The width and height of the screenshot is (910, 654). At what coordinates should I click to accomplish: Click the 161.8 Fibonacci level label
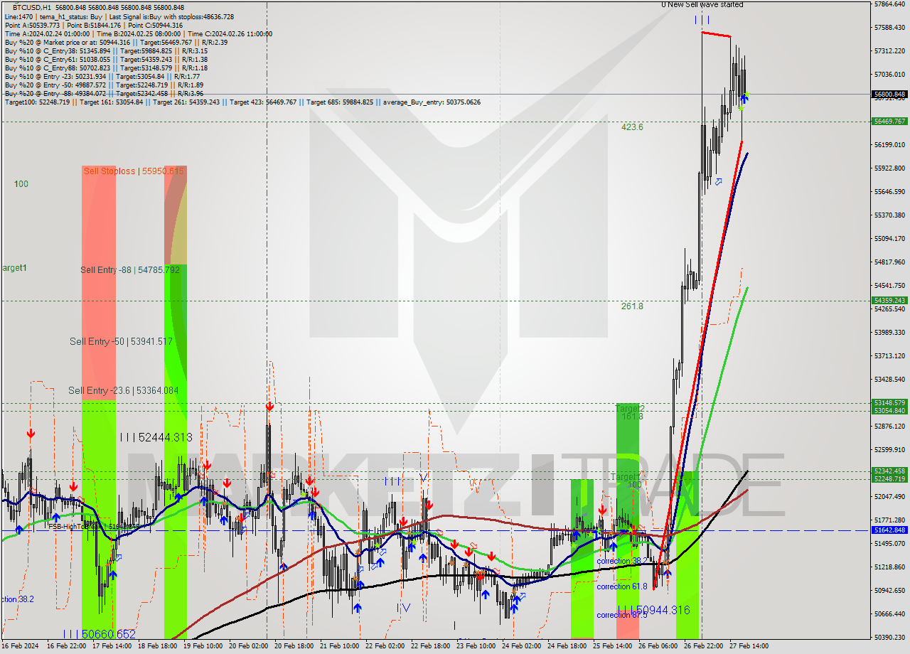[632, 417]
